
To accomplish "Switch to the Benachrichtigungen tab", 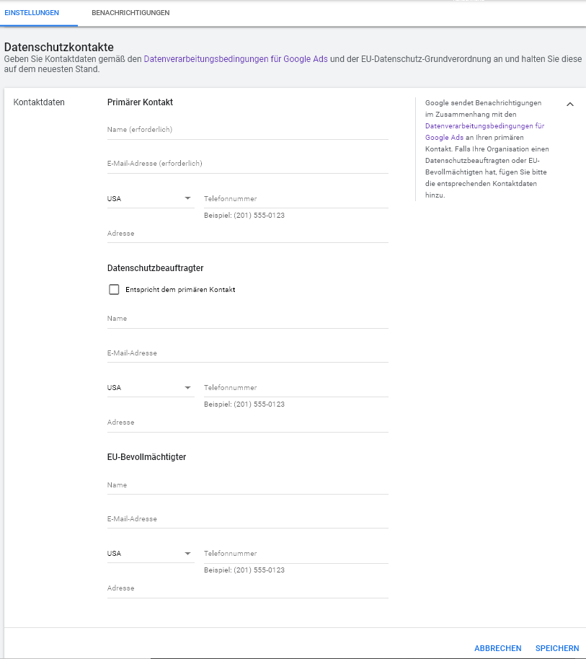I will coord(130,13).
